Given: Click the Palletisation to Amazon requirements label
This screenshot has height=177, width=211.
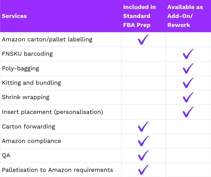Looking at the screenshot, I should coord(57,170).
